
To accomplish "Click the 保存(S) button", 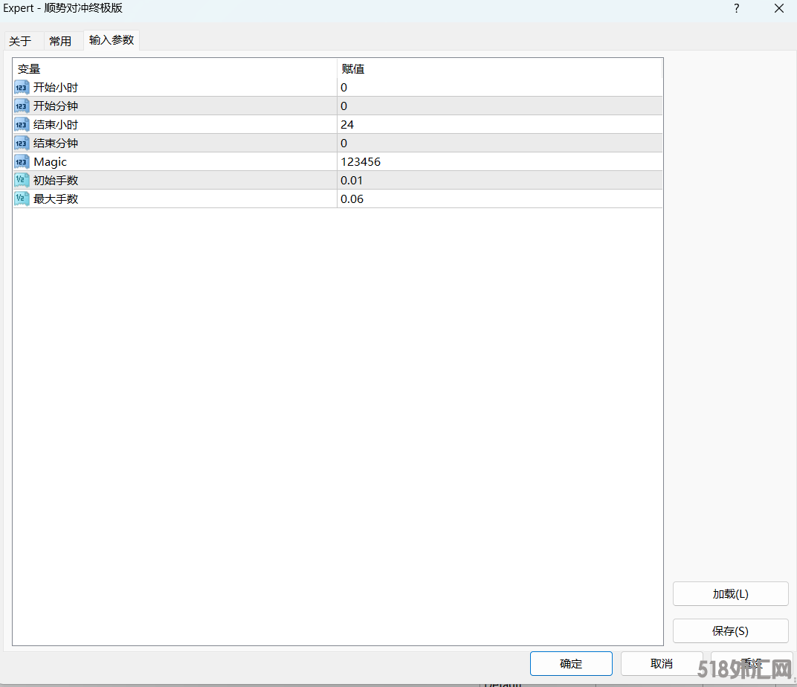I will click(730, 630).
